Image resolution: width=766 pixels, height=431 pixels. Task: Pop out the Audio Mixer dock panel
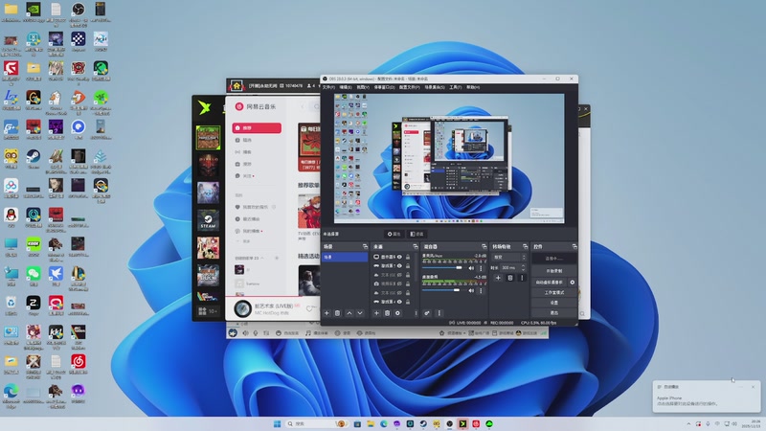pos(484,247)
